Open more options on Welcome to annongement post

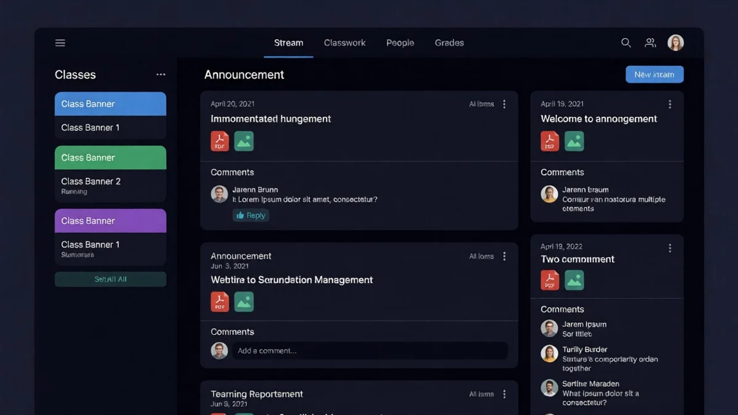[670, 104]
